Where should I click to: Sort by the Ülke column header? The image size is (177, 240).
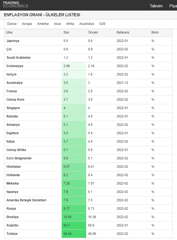coord(9,32)
